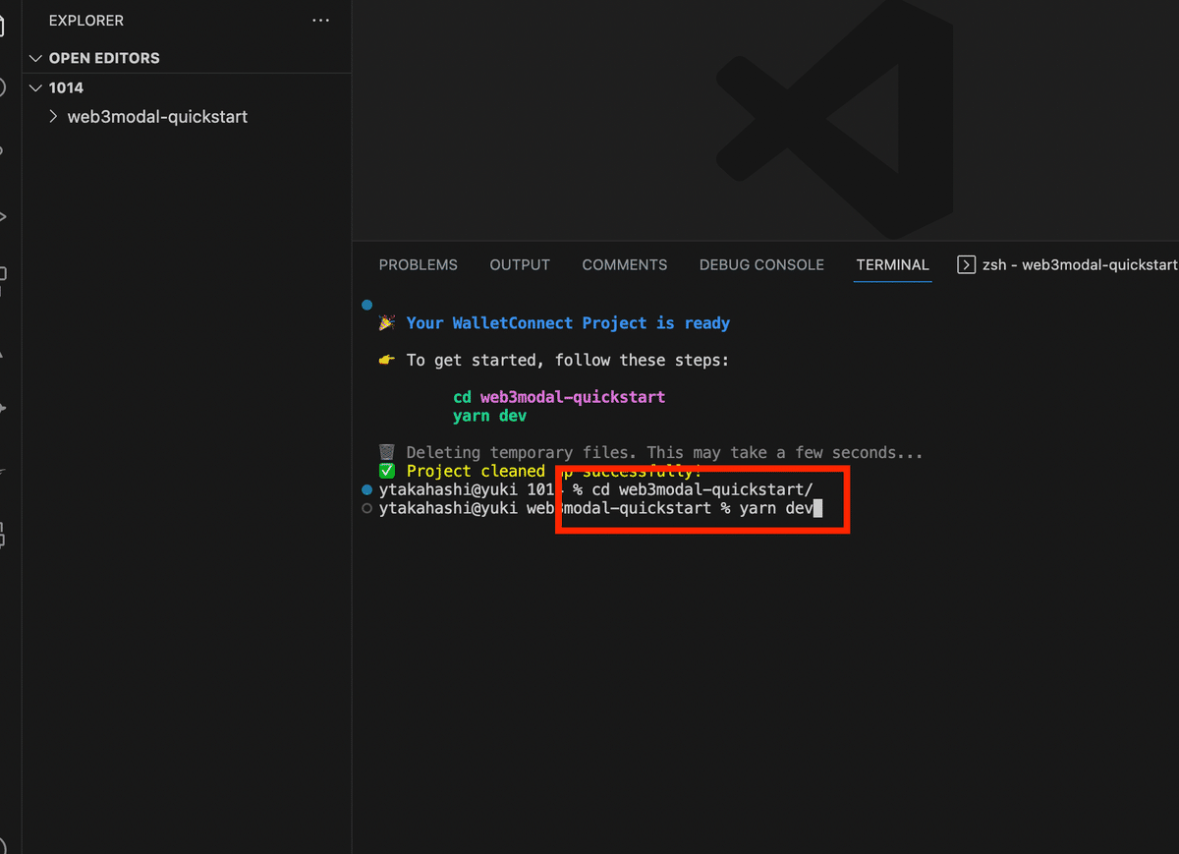The image size is (1179, 854).
Task: Collapse the 1014 workspace folder chevron
Action: 36,87
